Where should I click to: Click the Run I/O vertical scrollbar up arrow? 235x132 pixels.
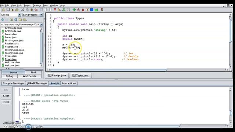[231, 89]
